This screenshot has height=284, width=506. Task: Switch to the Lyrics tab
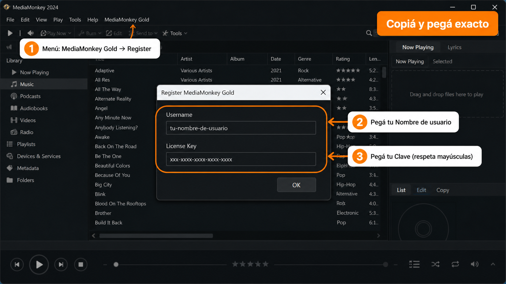[455, 47]
